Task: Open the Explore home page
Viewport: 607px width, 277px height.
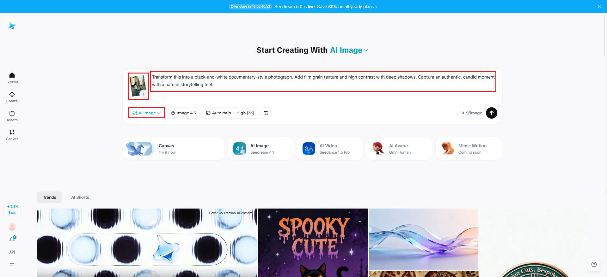Action: click(12, 78)
